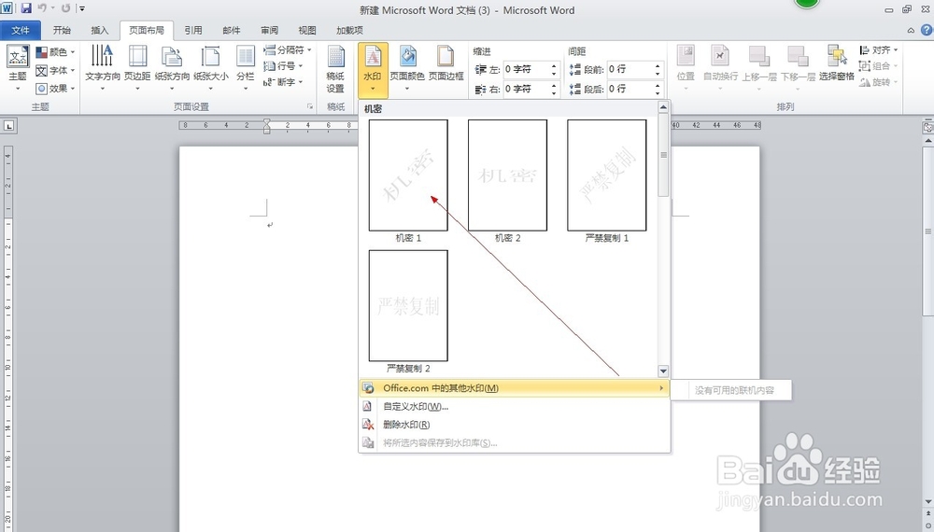Switch to Mailings (邮件) tab

(231, 31)
